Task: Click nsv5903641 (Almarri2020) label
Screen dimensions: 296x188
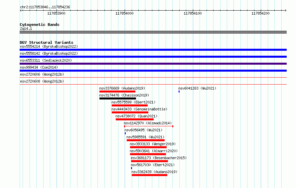Action: coord(154,151)
